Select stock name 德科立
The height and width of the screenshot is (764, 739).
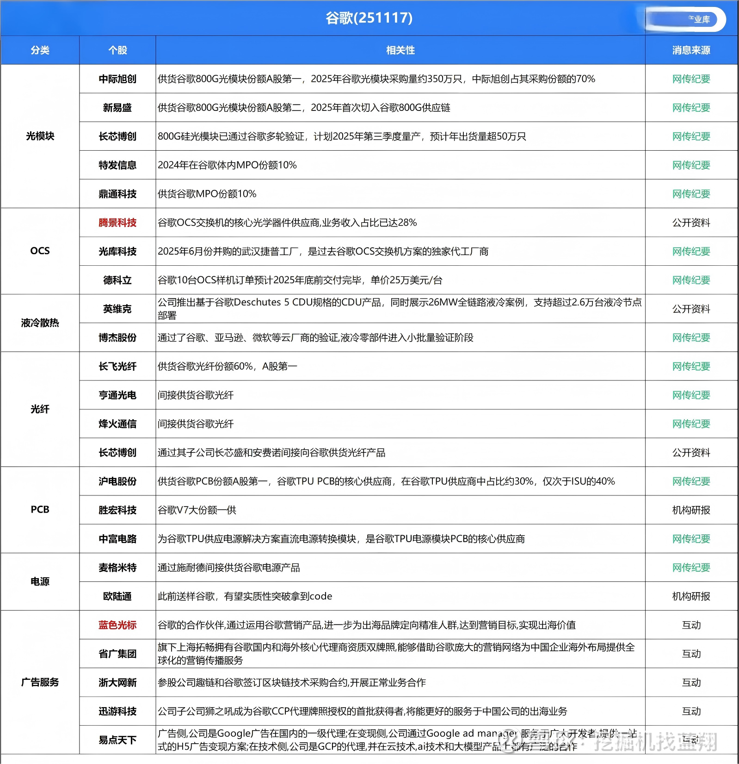point(117,280)
